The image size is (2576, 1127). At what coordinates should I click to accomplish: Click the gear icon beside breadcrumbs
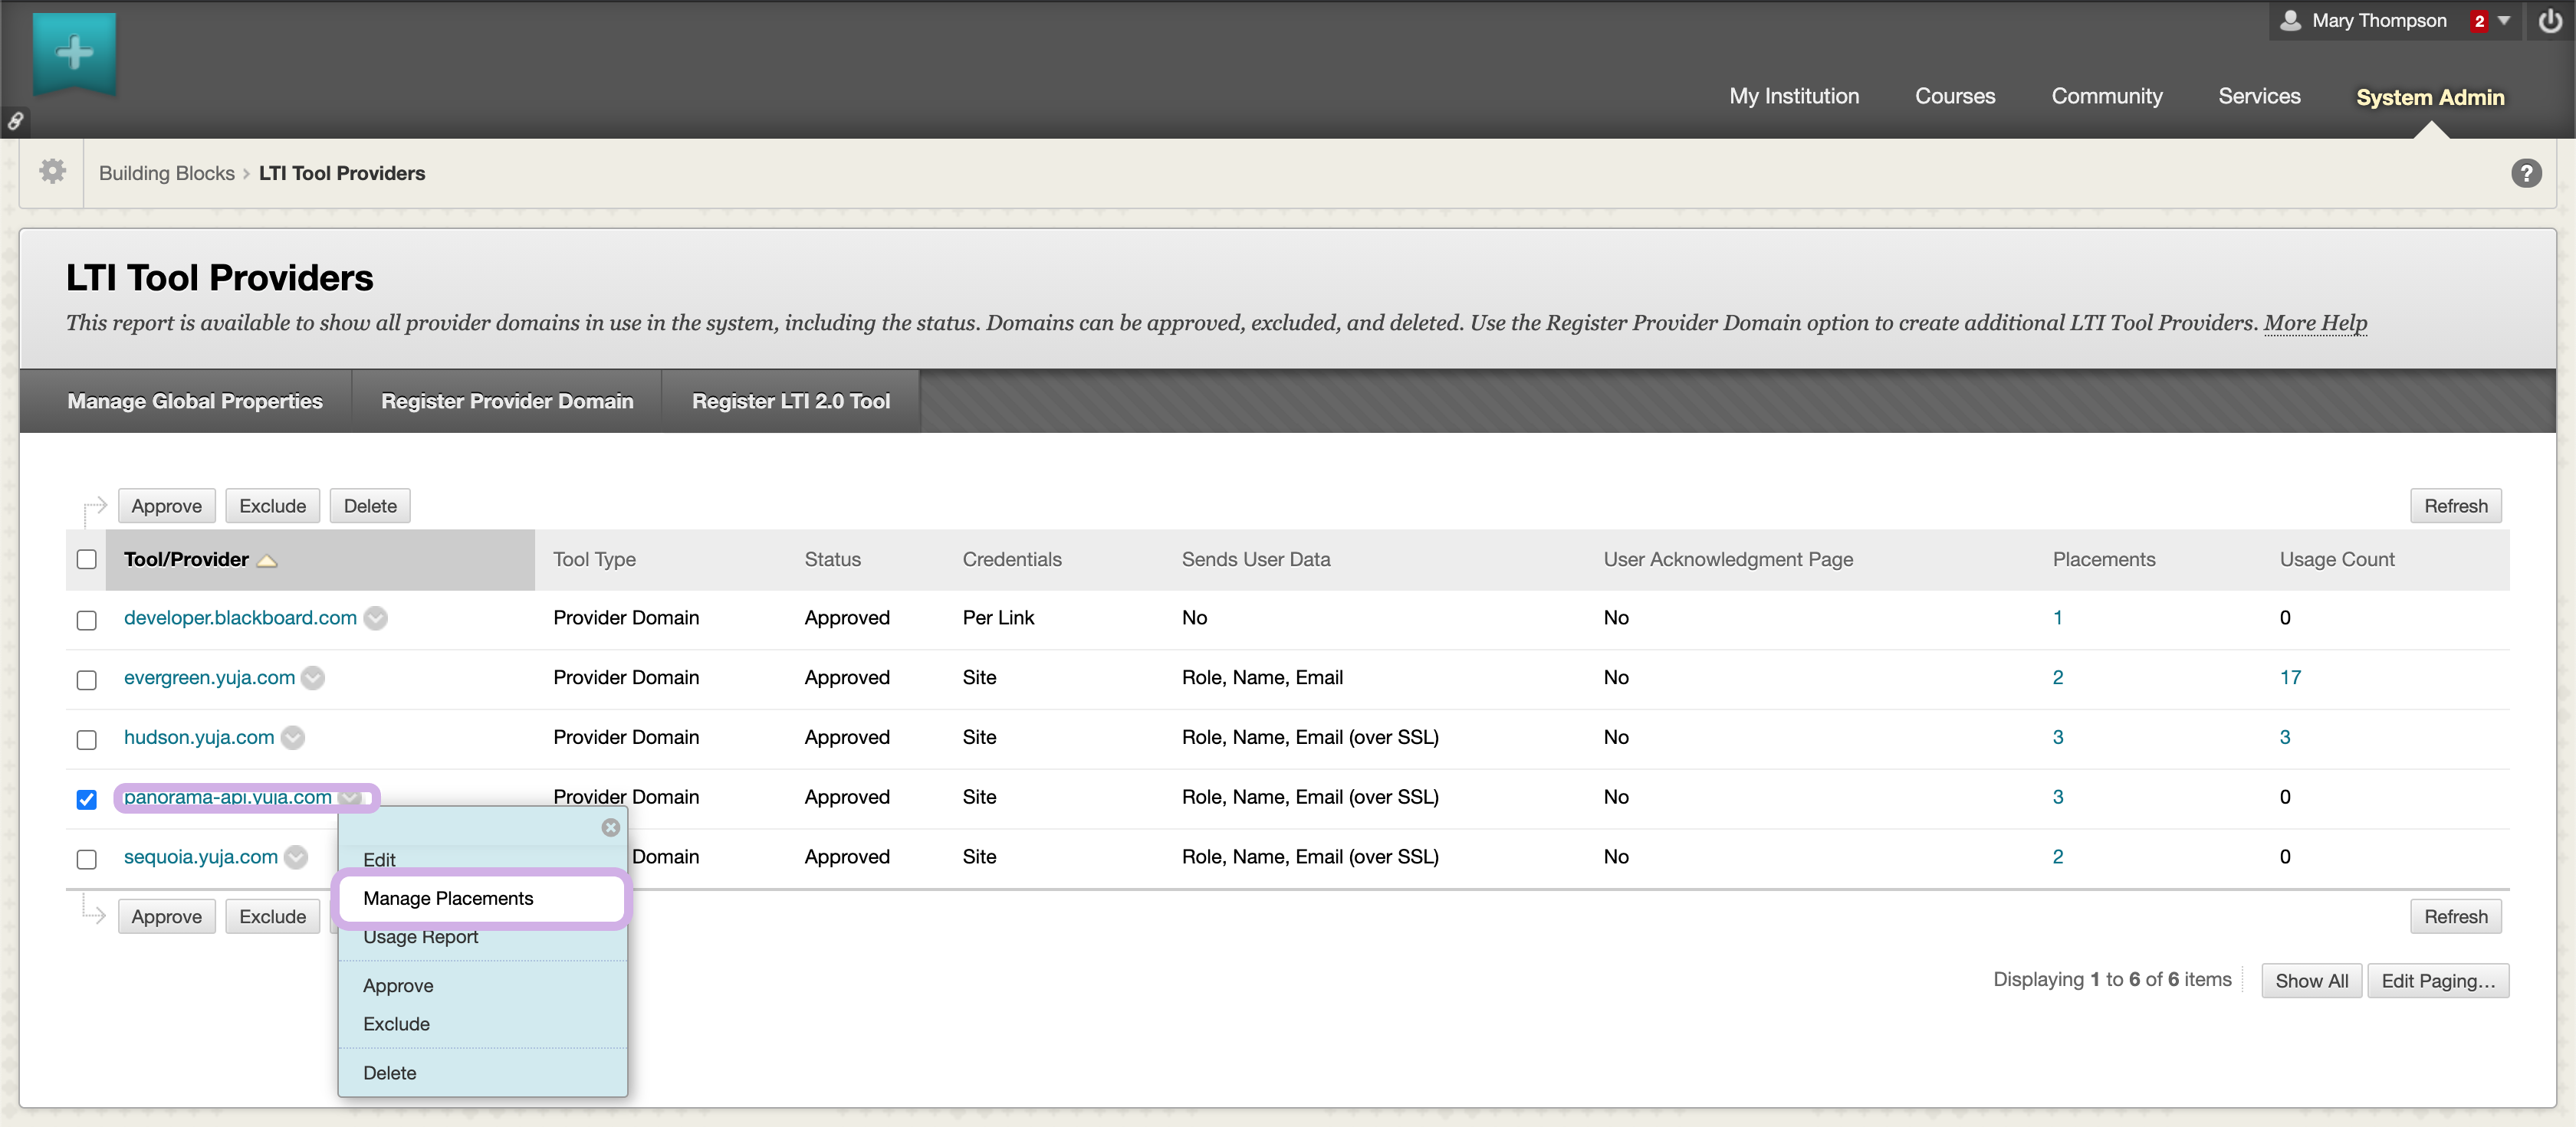[x=52, y=172]
